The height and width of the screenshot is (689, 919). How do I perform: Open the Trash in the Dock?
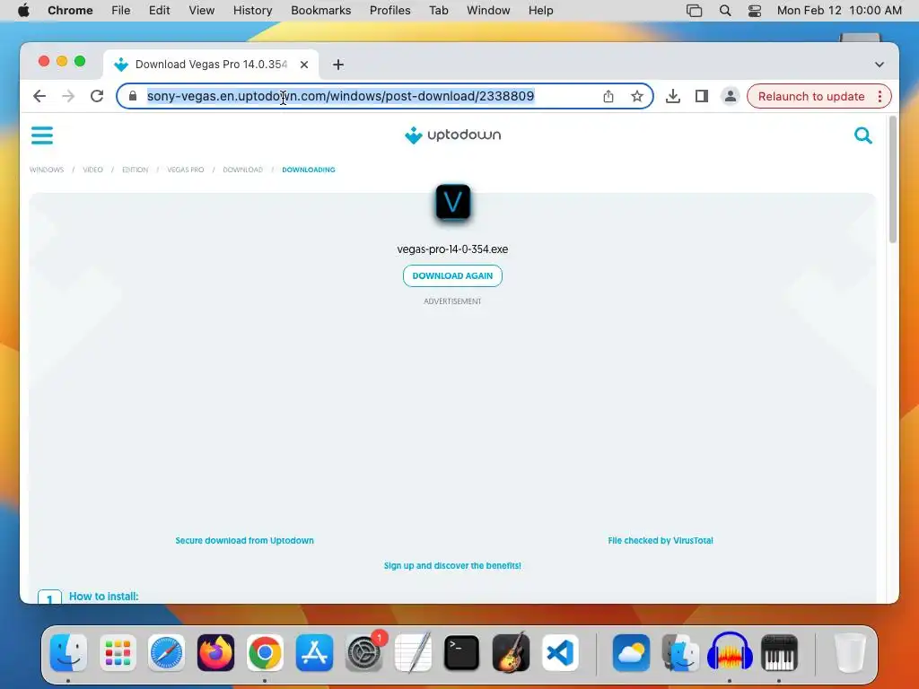849,653
